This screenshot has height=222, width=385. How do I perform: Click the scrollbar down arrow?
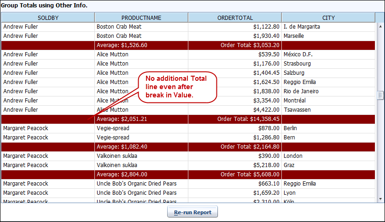click(x=380, y=198)
